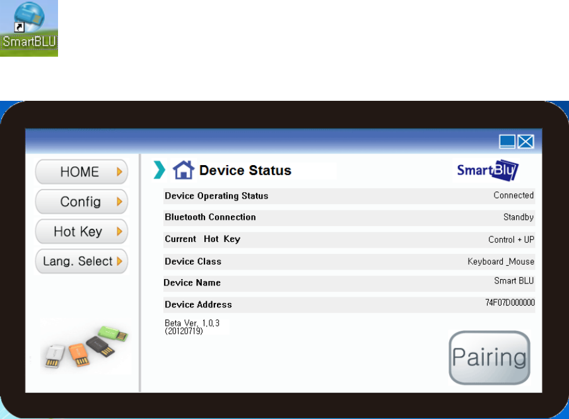Image resolution: width=569 pixels, height=419 pixels.
Task: Select the Device Name label
Action: pos(192,283)
